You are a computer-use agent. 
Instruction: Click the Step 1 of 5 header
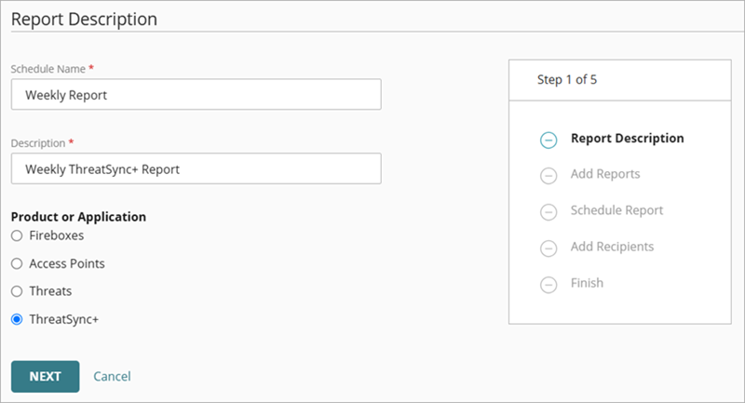[x=567, y=80]
